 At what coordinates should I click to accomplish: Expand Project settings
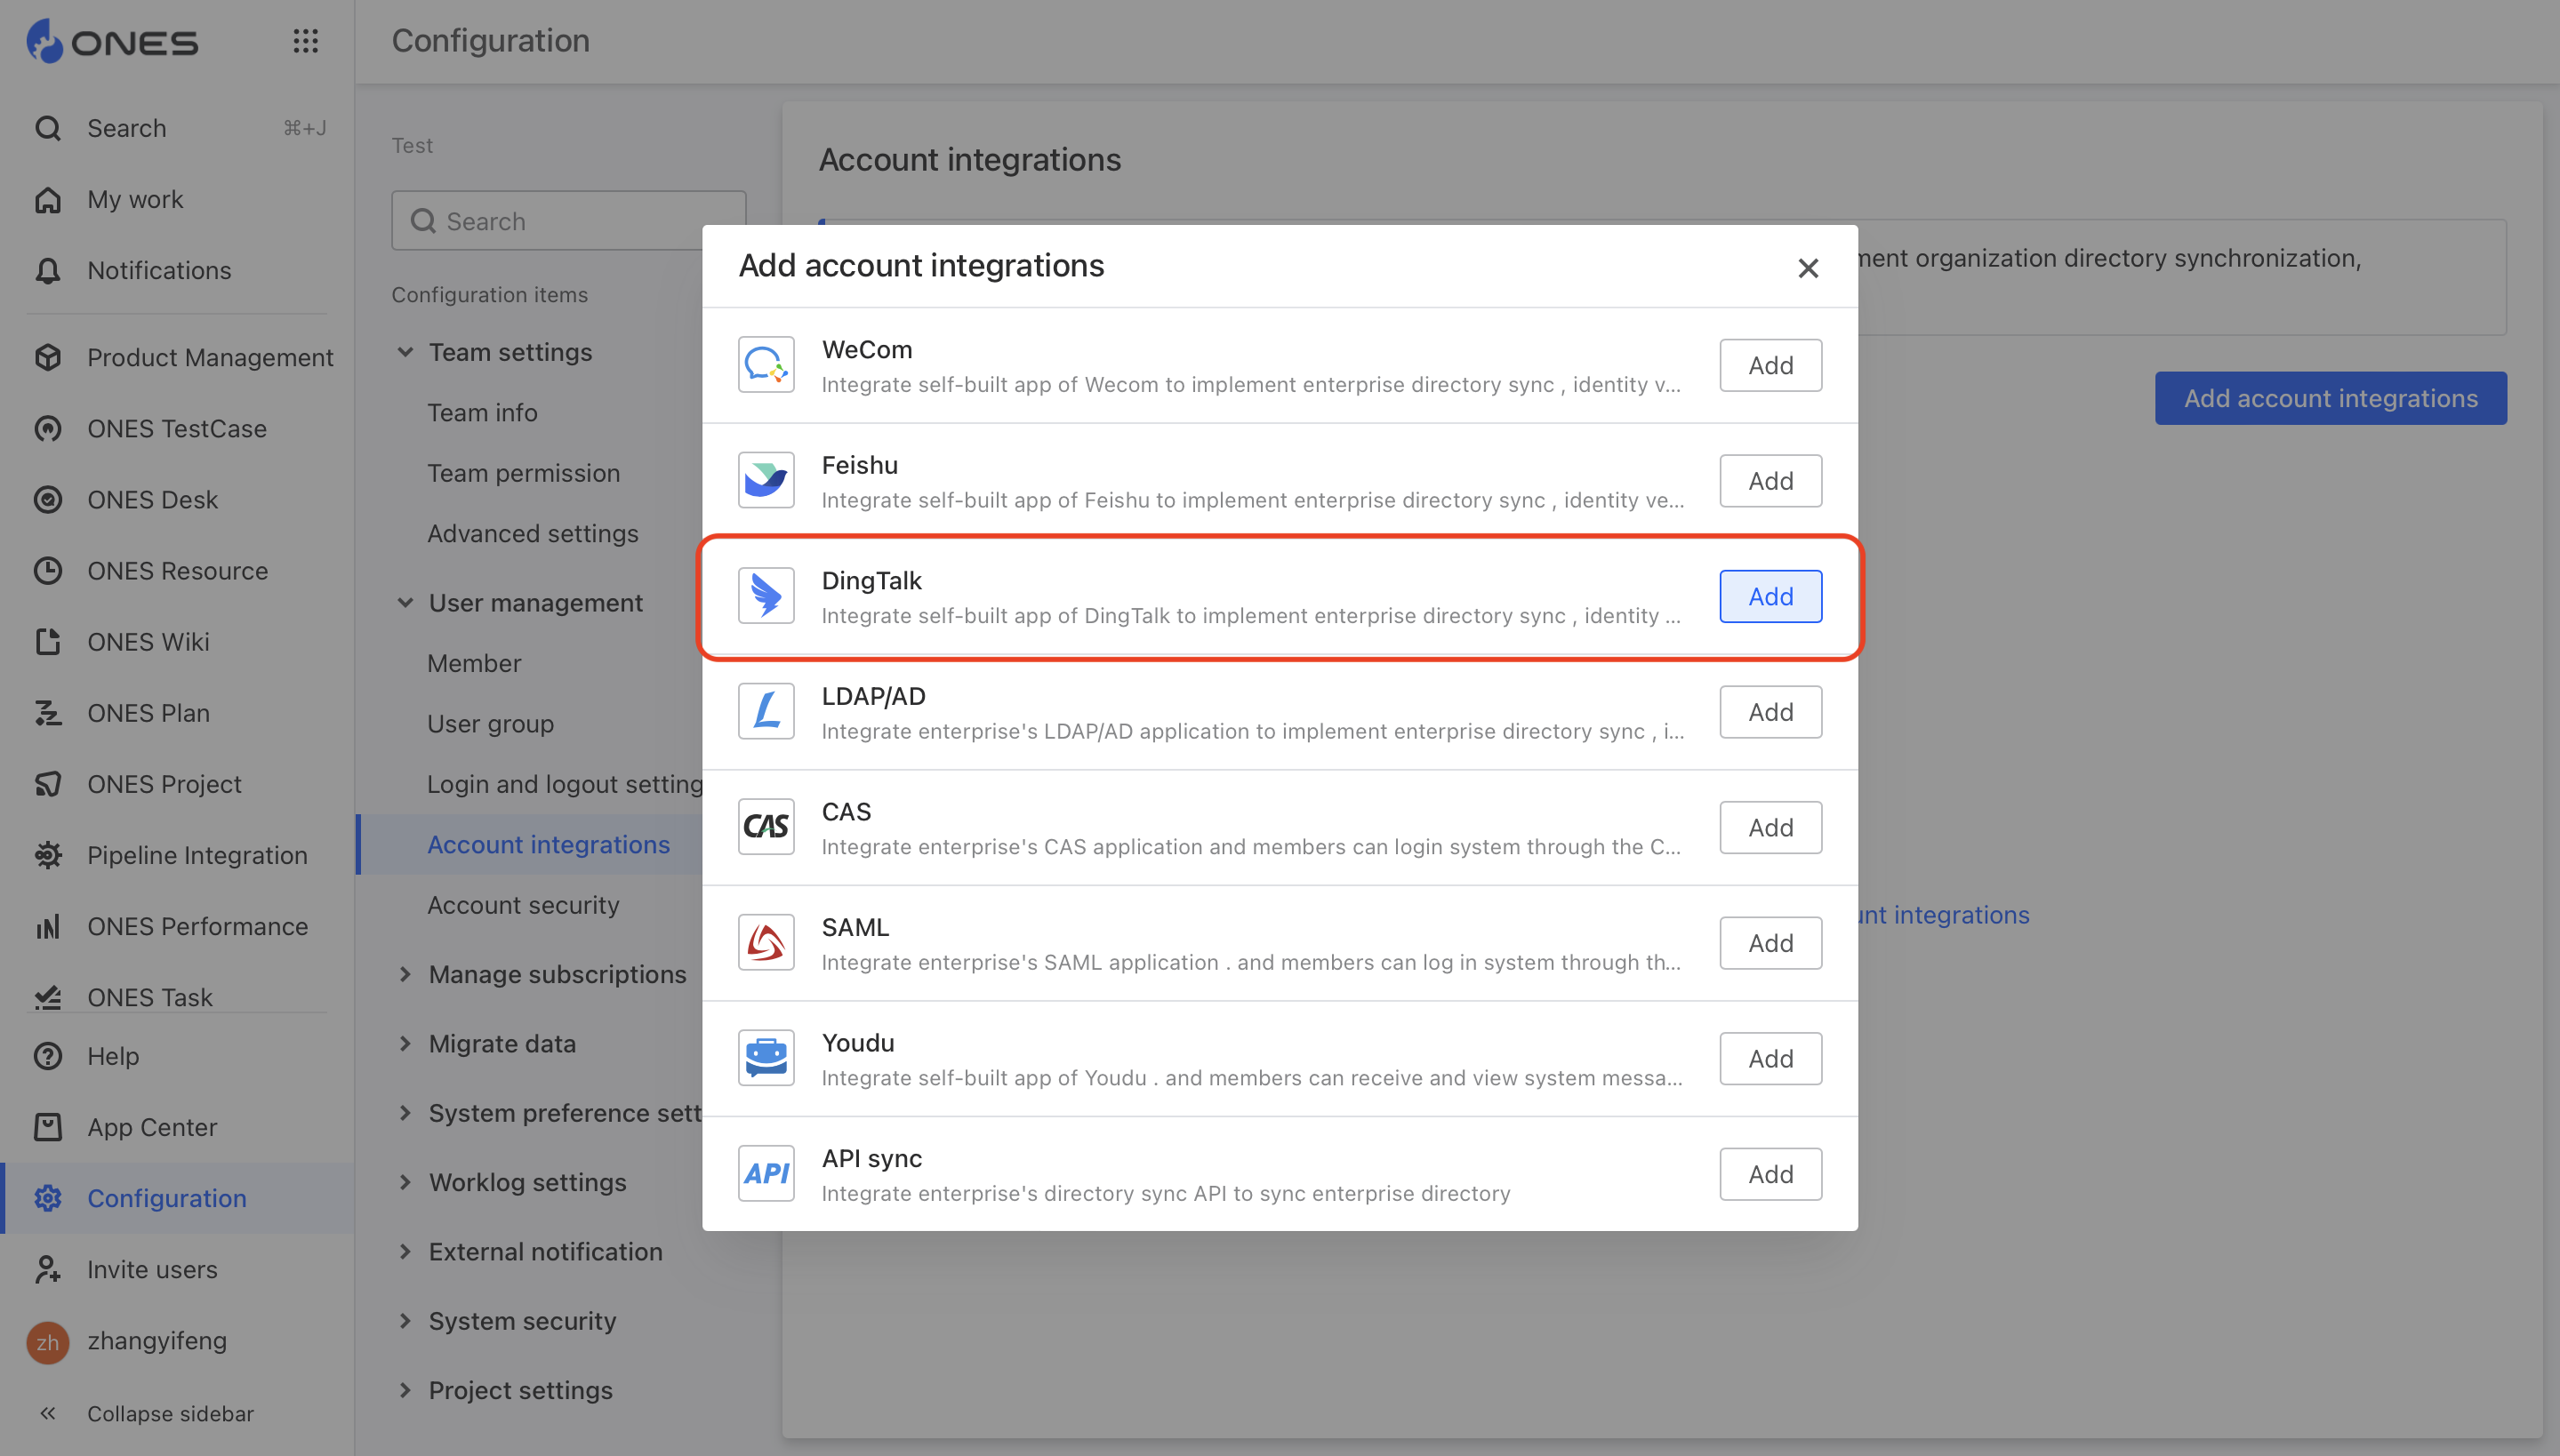(405, 1390)
